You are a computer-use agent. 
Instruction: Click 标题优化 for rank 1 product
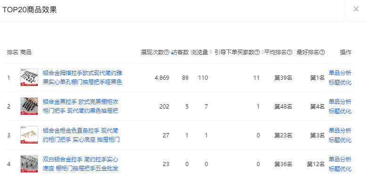coord(340,83)
